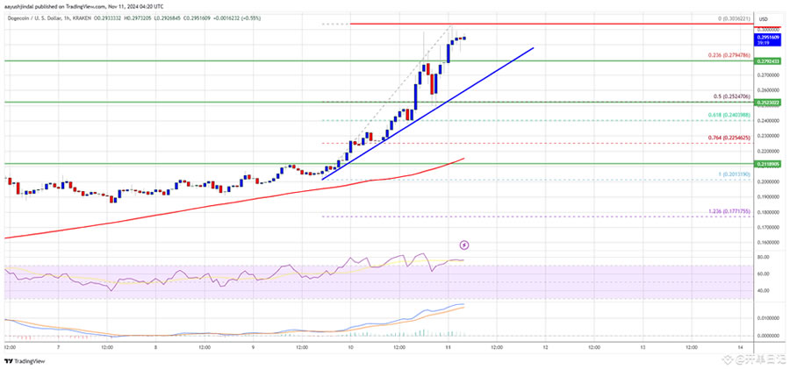Select the 0.618 Fibonacci retracement label
This screenshot has width=790, height=369.
click(725, 116)
